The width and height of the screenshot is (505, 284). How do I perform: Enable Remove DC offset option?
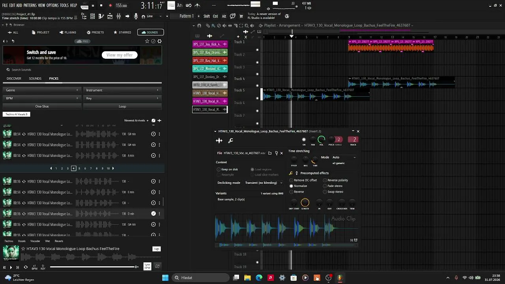pyautogui.click(x=303, y=180)
